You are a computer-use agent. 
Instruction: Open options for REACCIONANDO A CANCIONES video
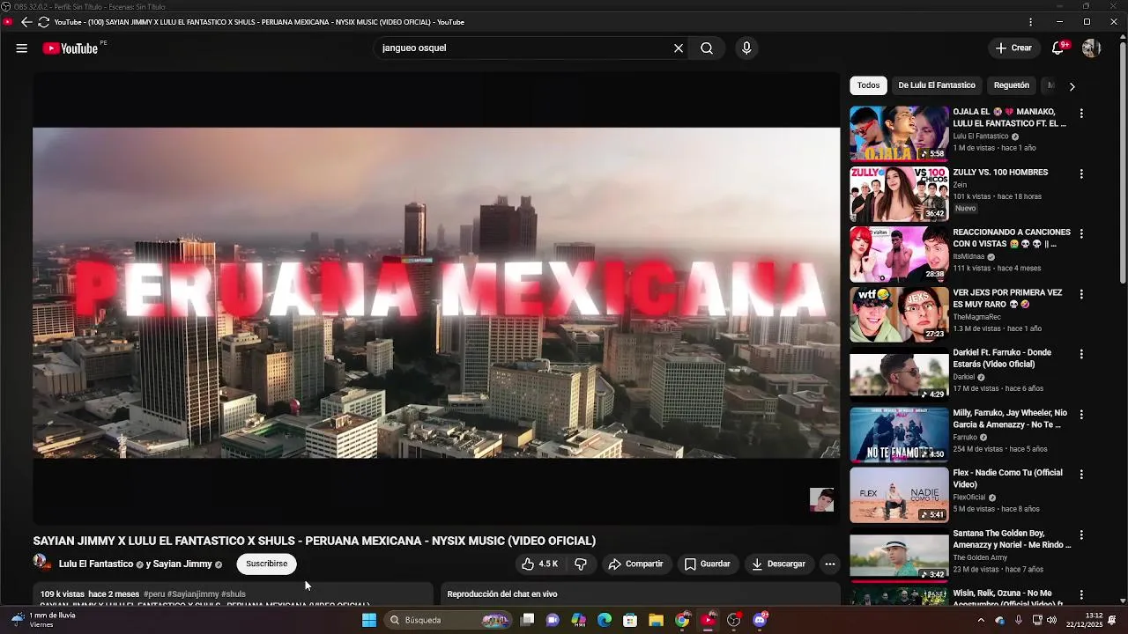[x=1081, y=234]
